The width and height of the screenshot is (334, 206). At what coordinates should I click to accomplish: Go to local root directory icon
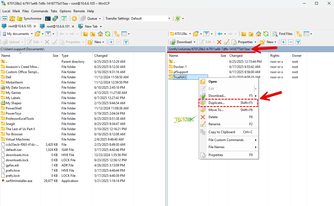(x=93, y=34)
